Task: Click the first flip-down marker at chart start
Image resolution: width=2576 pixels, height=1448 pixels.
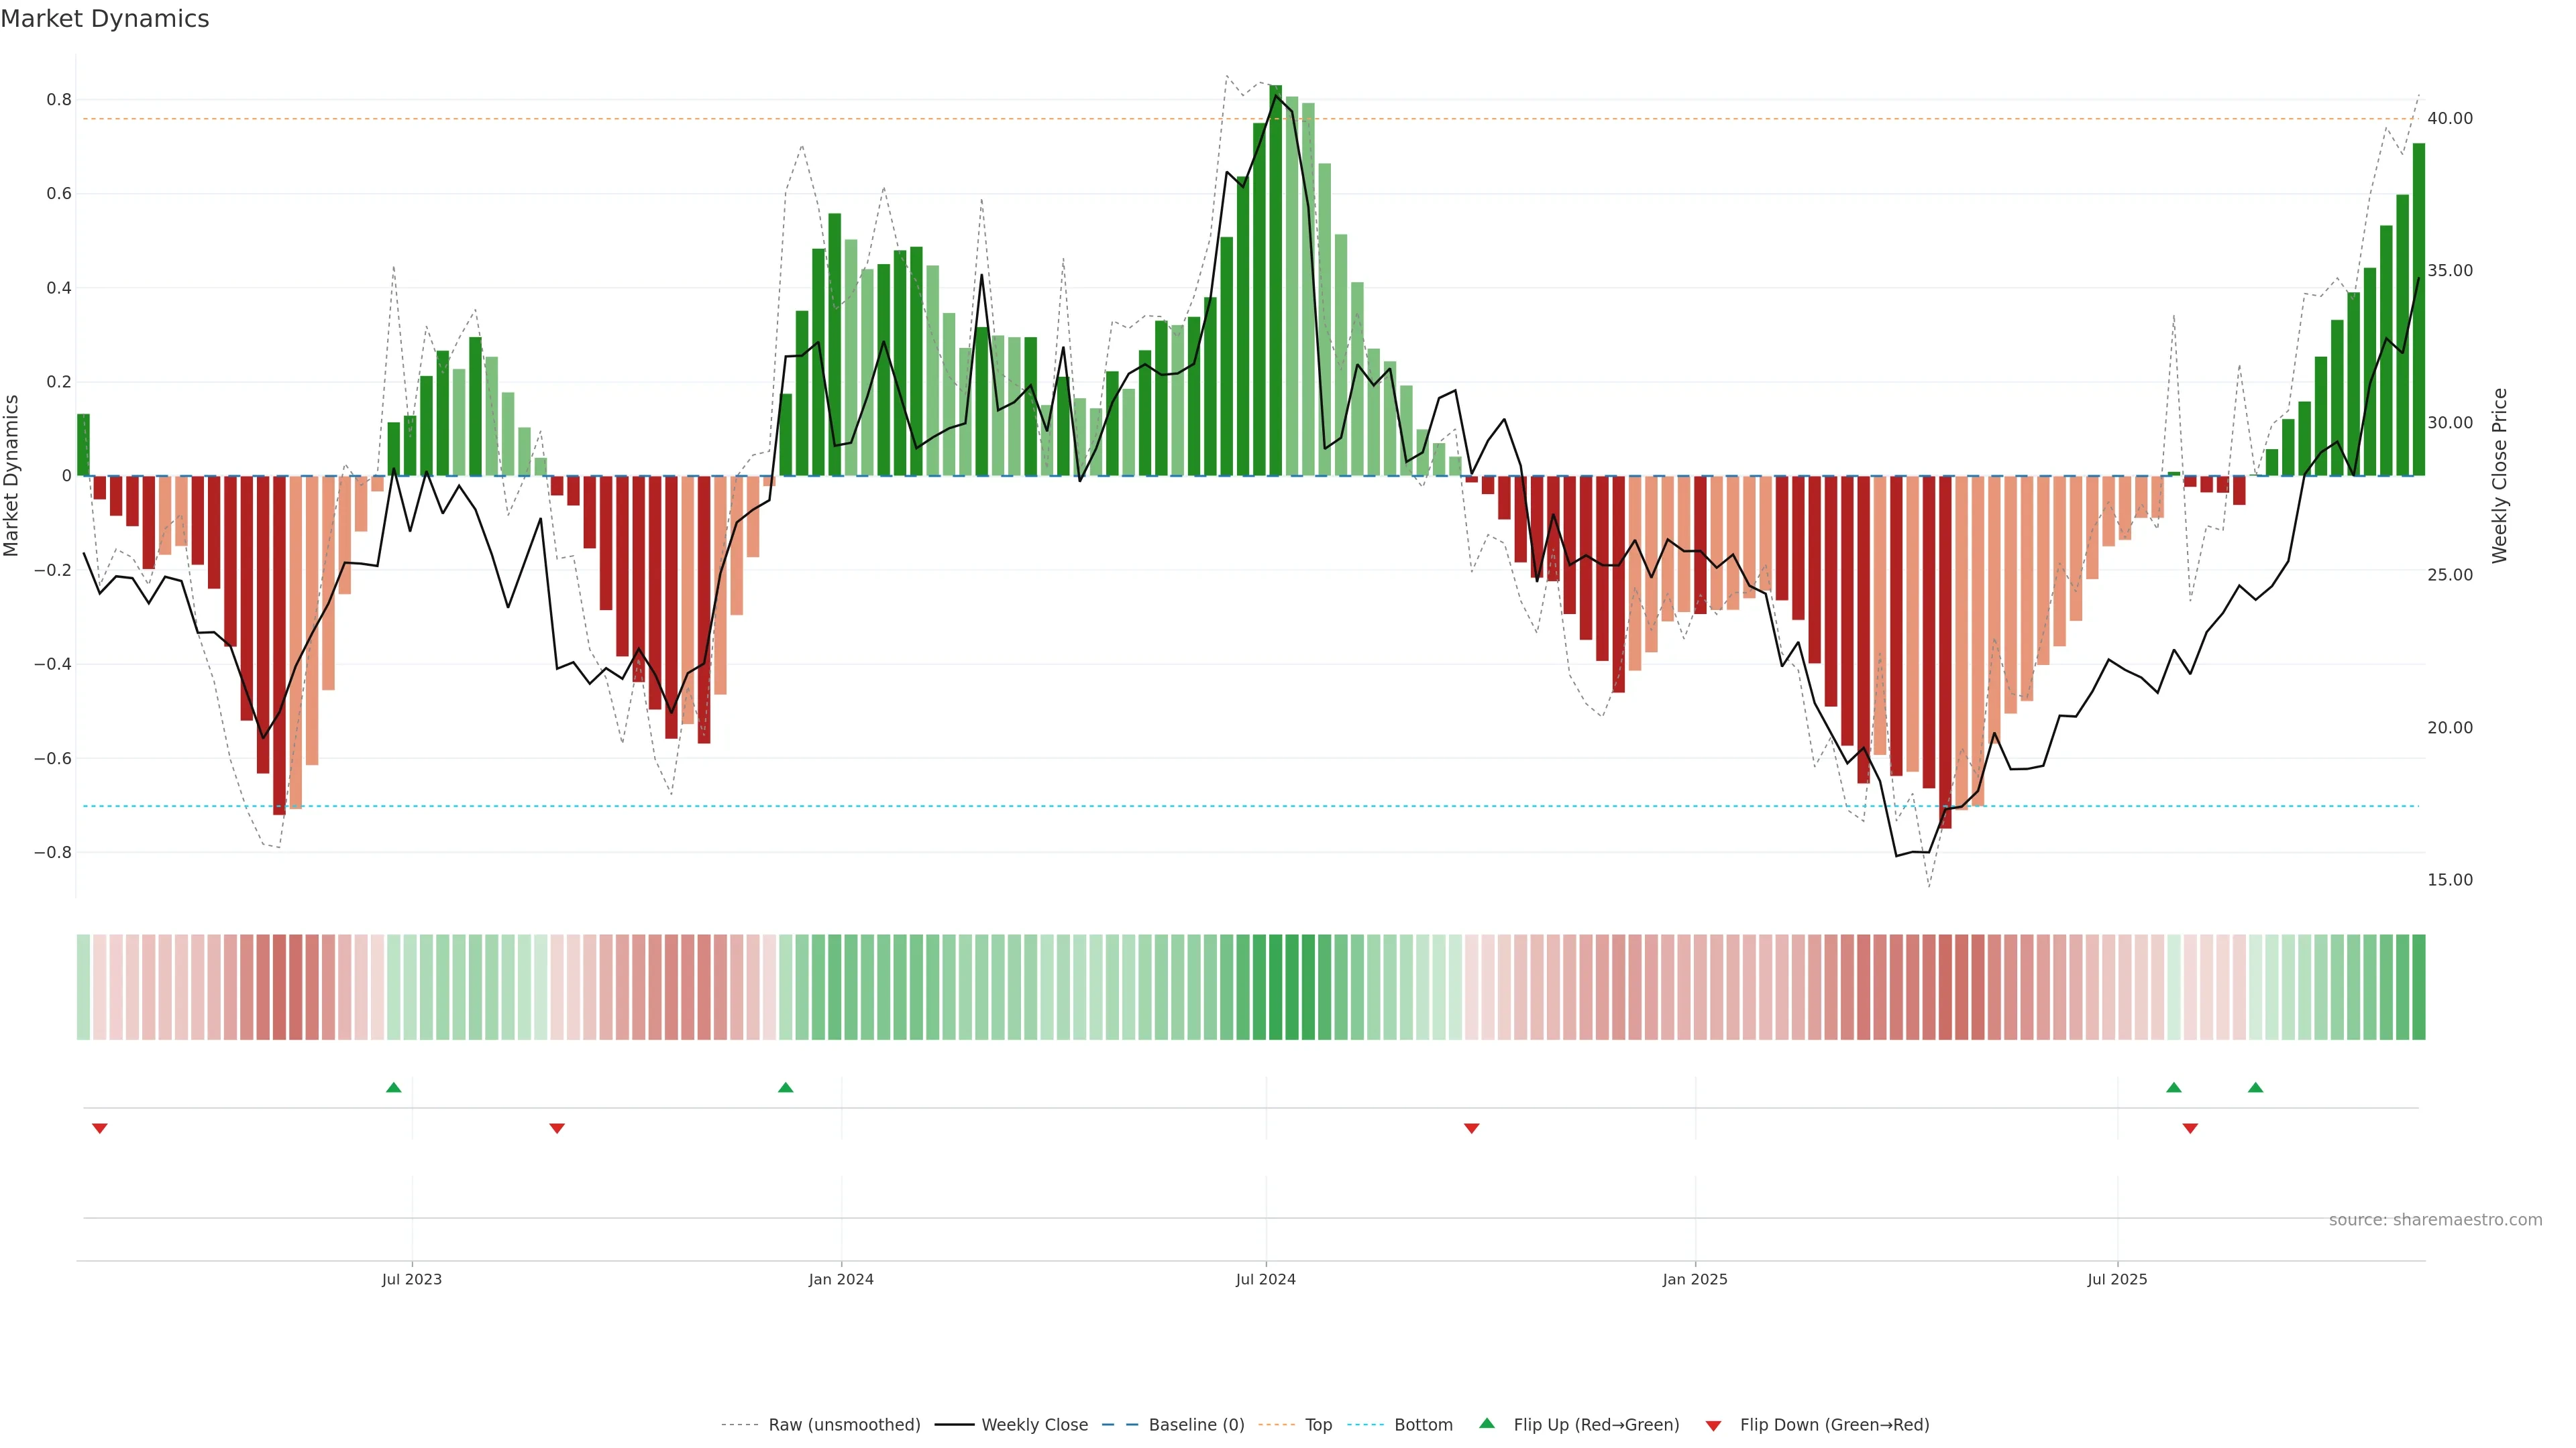Action: (100, 1128)
